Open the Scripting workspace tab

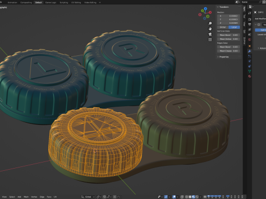[64, 2]
